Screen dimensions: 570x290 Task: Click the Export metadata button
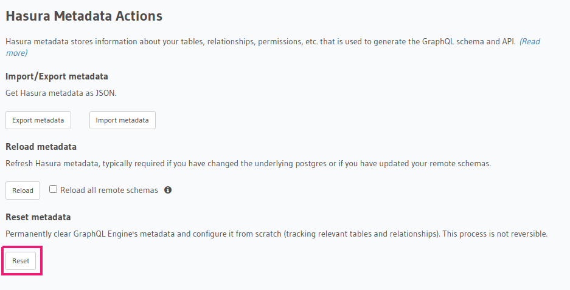38,120
